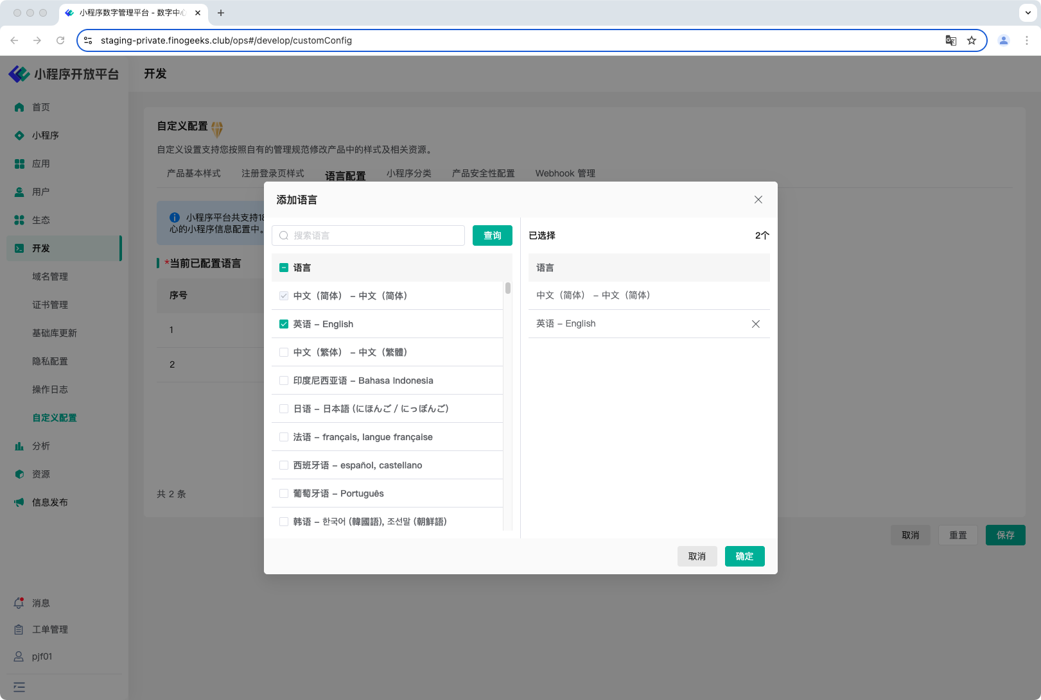This screenshot has width=1041, height=700.
Task: Switch to the 小程序分类 tab
Action: click(x=408, y=173)
